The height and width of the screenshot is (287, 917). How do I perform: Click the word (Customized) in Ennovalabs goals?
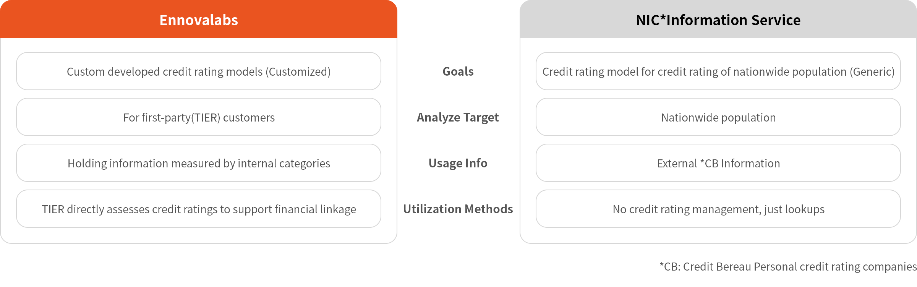[298, 71]
